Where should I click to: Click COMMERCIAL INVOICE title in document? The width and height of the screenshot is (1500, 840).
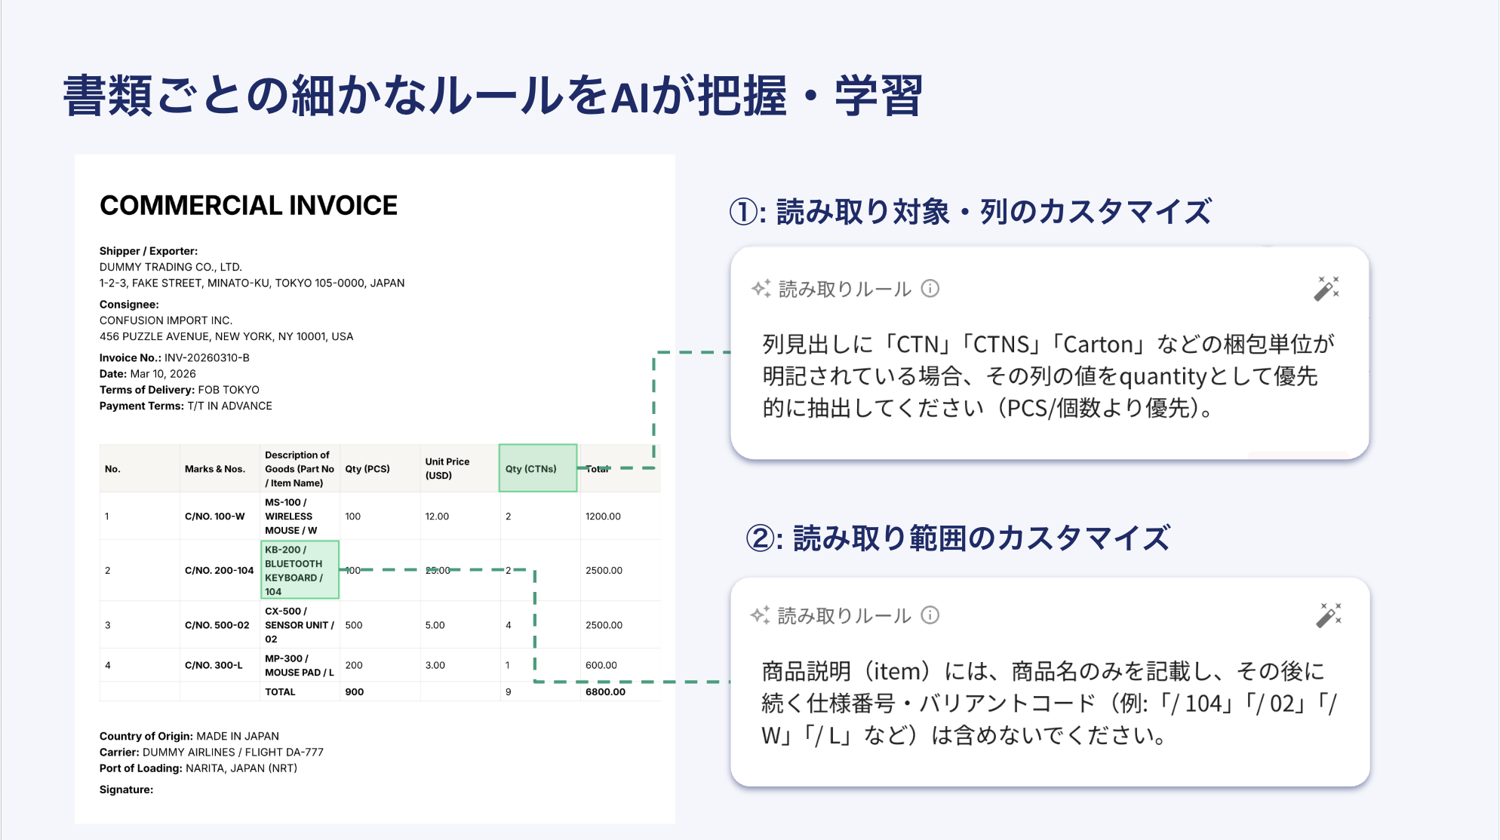click(248, 205)
